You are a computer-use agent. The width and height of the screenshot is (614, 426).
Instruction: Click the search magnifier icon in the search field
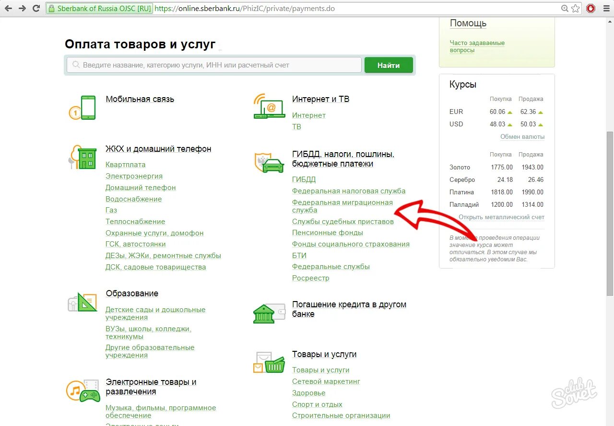click(x=75, y=65)
